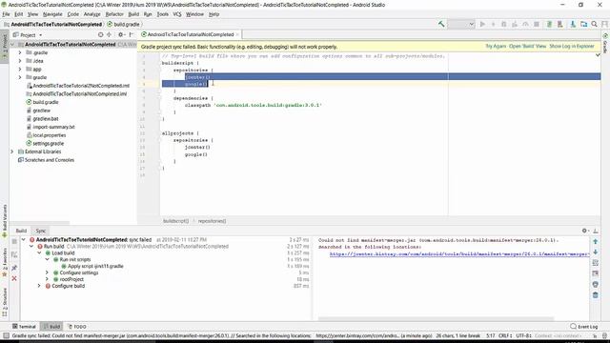The width and height of the screenshot is (610, 343).
Task: Click the CRLF line separator selector
Action: 504,335
